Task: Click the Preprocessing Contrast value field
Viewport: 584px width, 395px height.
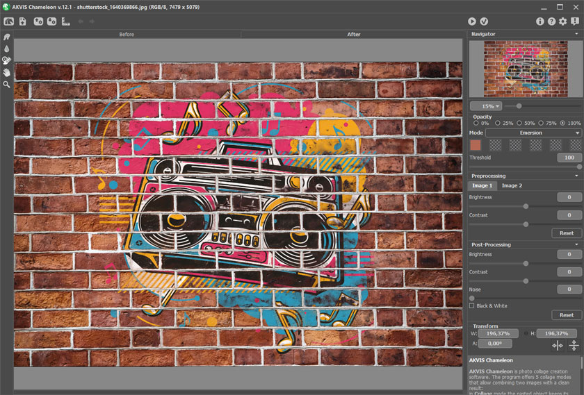Action: coord(569,215)
